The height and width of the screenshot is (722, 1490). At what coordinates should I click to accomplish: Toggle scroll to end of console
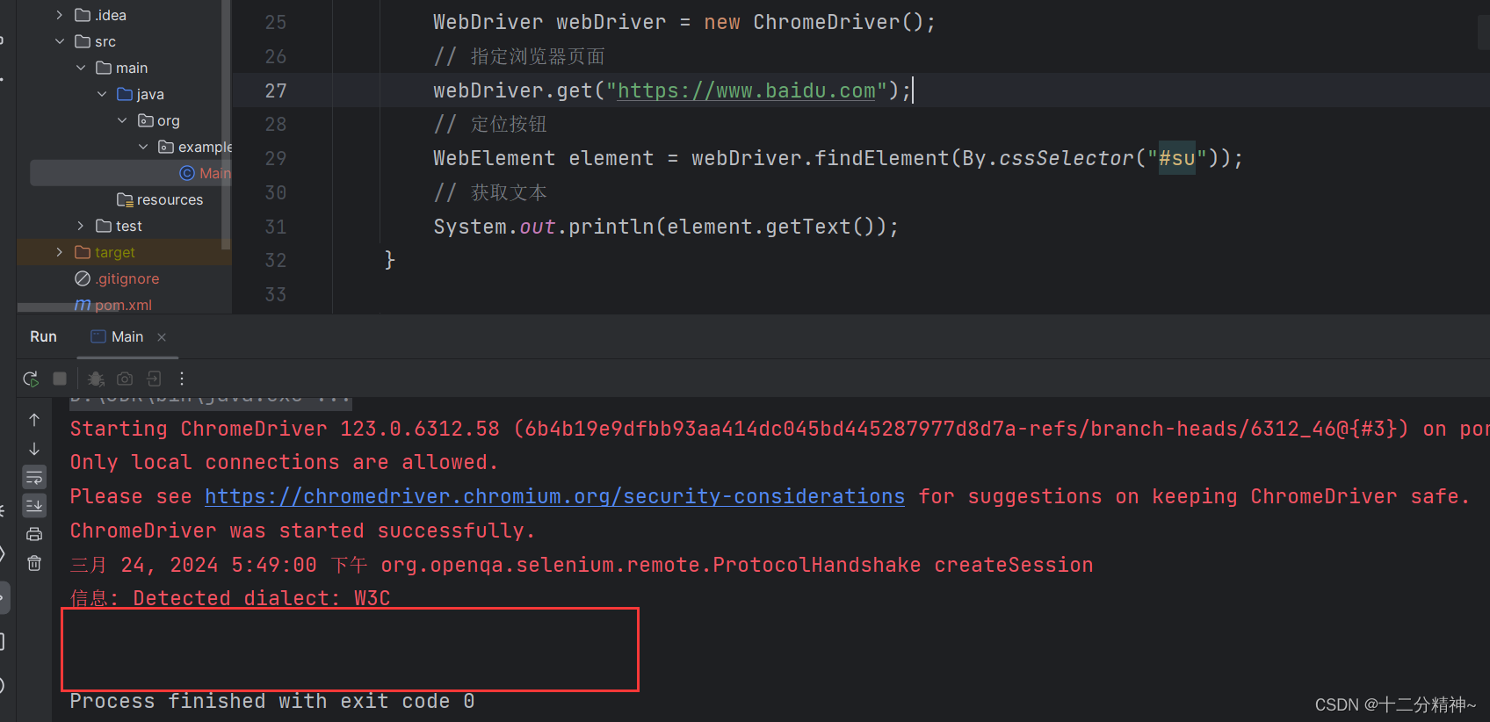click(x=34, y=506)
